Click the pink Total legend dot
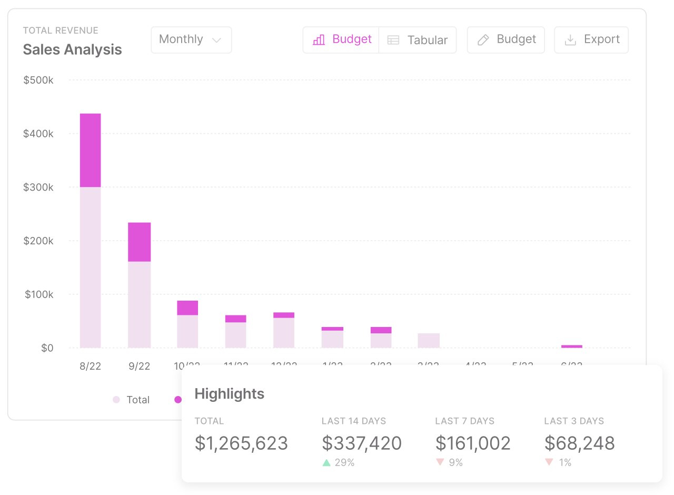674x495 pixels. coord(116,400)
